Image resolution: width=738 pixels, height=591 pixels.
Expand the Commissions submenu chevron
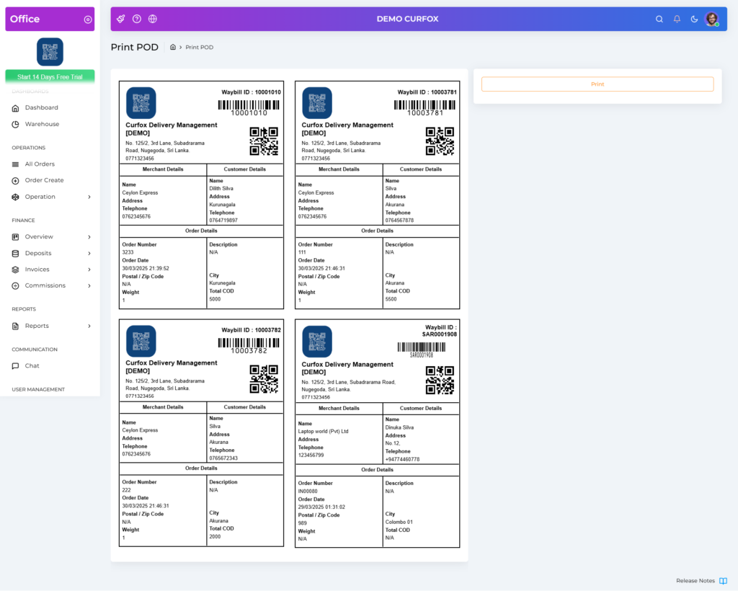[89, 286]
